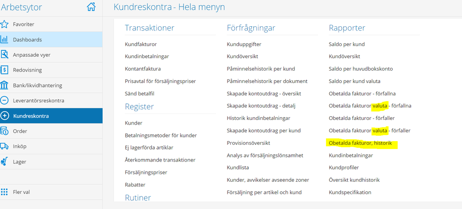Open Obetalda fakturor, historik report

360,143
